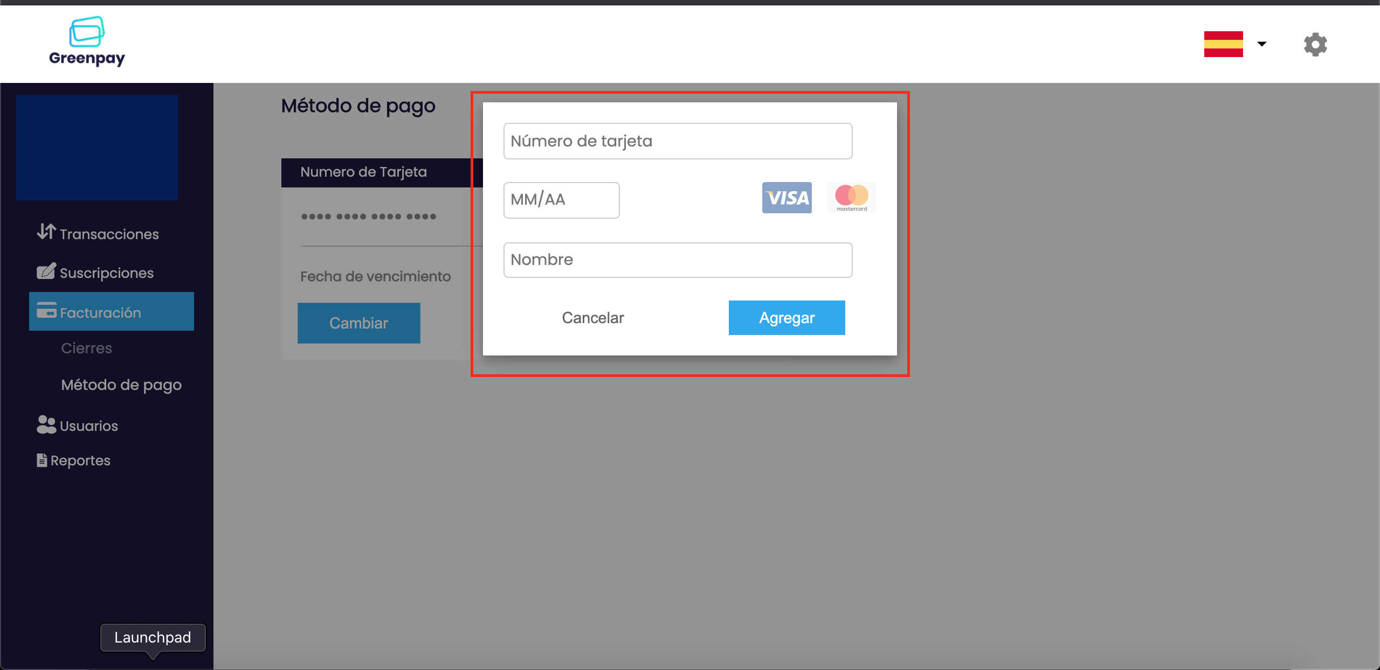Image resolution: width=1380 pixels, height=670 pixels.
Task: Open settings via the gear icon
Action: point(1315,44)
